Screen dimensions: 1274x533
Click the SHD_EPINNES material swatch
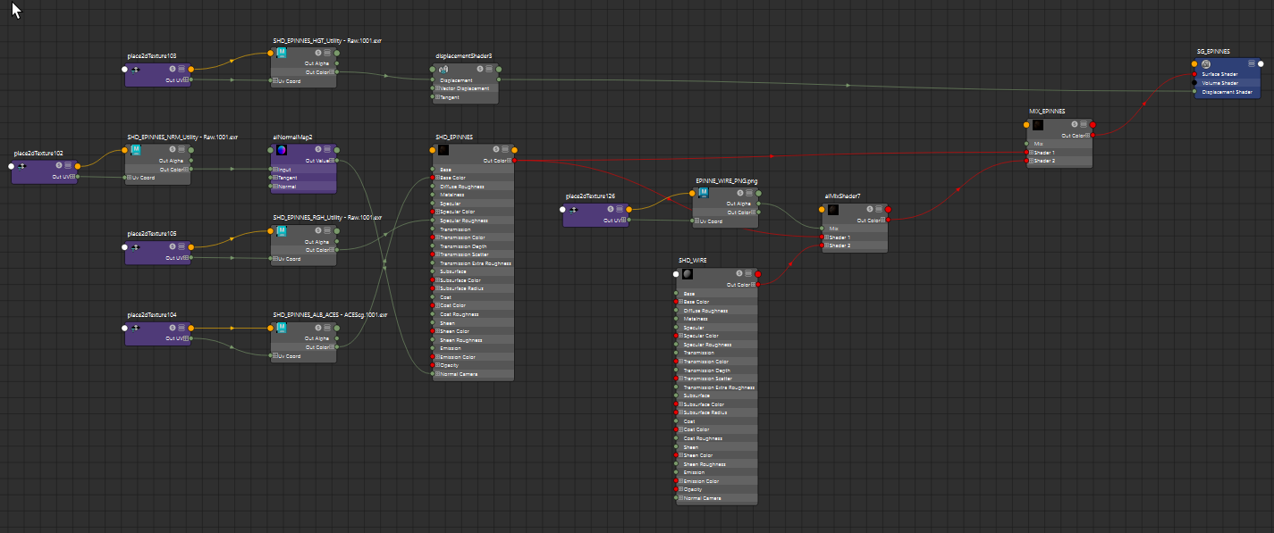(443, 150)
